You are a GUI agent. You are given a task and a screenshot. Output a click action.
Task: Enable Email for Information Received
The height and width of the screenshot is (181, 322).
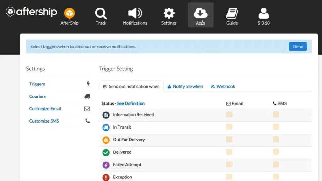(229, 115)
